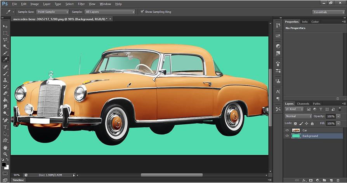This screenshot has width=347, height=183.
Task: Add a layer mask from Layers panel
Action: click(x=311, y=180)
